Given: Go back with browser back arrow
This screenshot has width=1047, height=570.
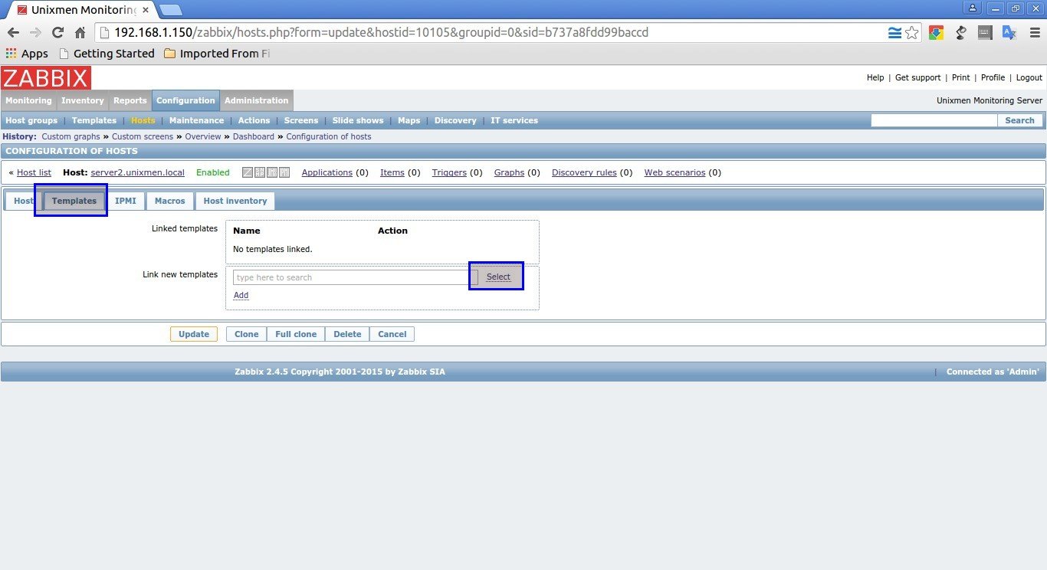Looking at the screenshot, I should pyautogui.click(x=13, y=33).
